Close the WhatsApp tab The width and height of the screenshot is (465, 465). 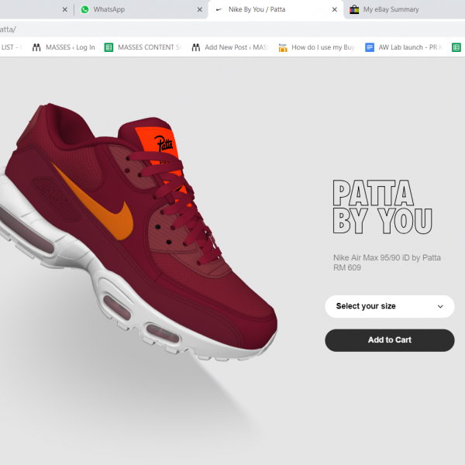(199, 10)
